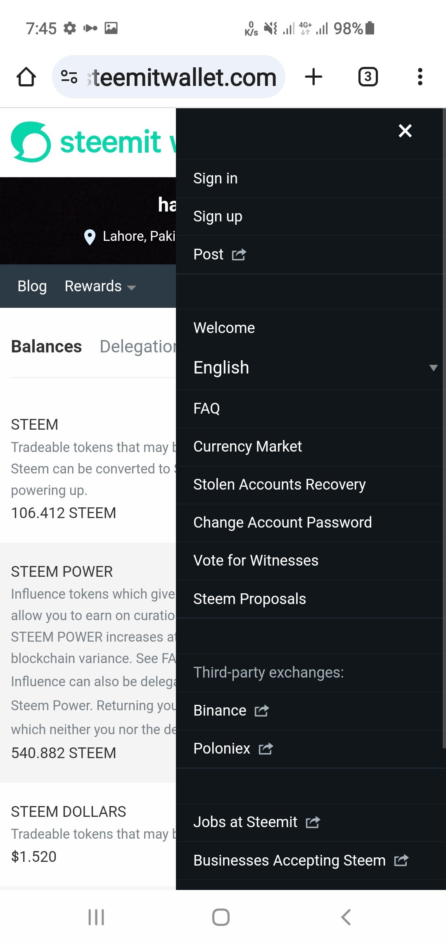Click the Steemit logo icon
The image size is (446, 942).
pos(31,142)
